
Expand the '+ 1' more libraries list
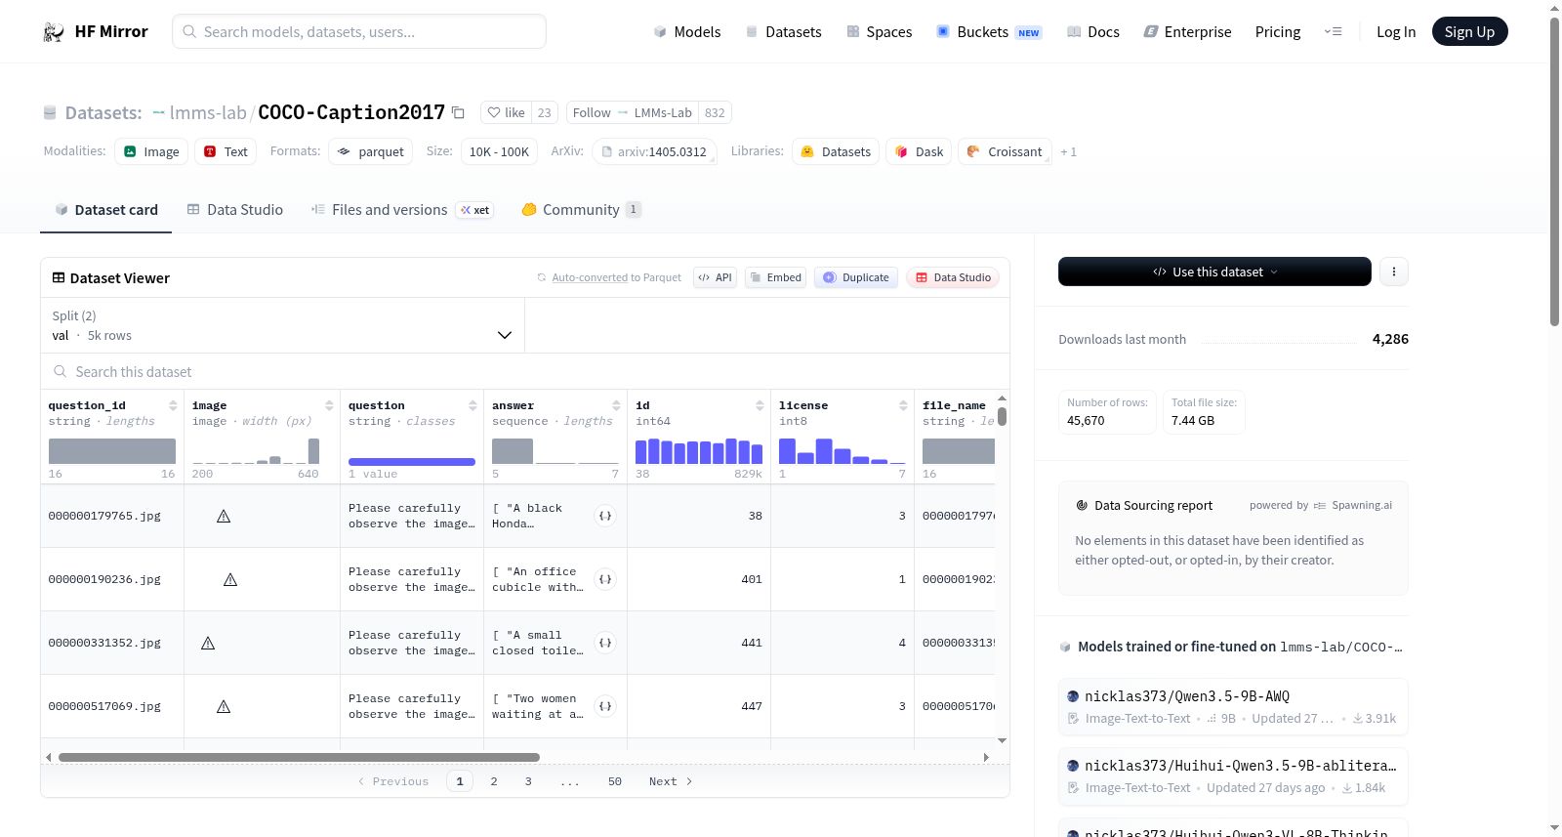click(1068, 151)
